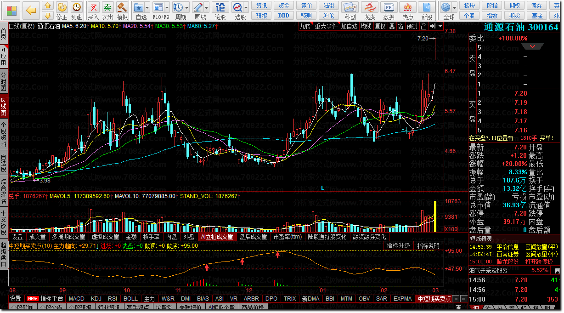Click the 卖出 sell icon
The width and height of the screenshot is (564, 313).
click(107, 11)
